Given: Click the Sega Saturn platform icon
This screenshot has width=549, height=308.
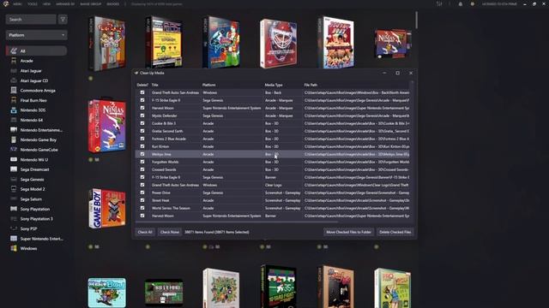Looking at the screenshot, I should 14,199.
